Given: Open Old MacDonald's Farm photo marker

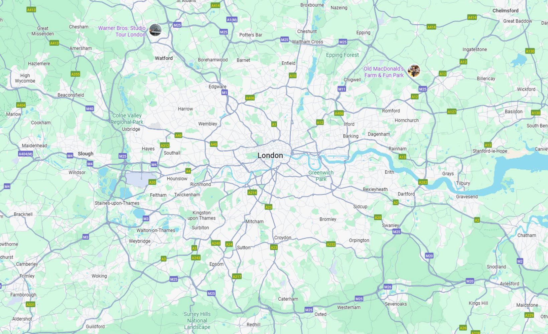Looking at the screenshot, I should (414, 71).
